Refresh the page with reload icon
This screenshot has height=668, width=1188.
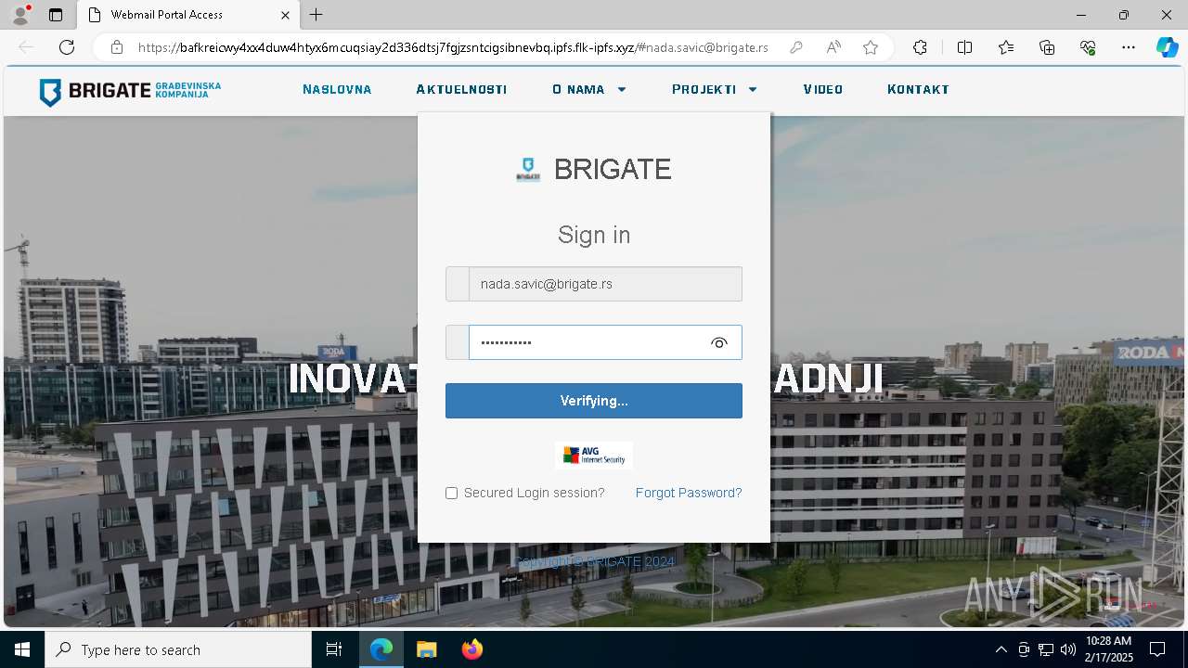tap(67, 47)
